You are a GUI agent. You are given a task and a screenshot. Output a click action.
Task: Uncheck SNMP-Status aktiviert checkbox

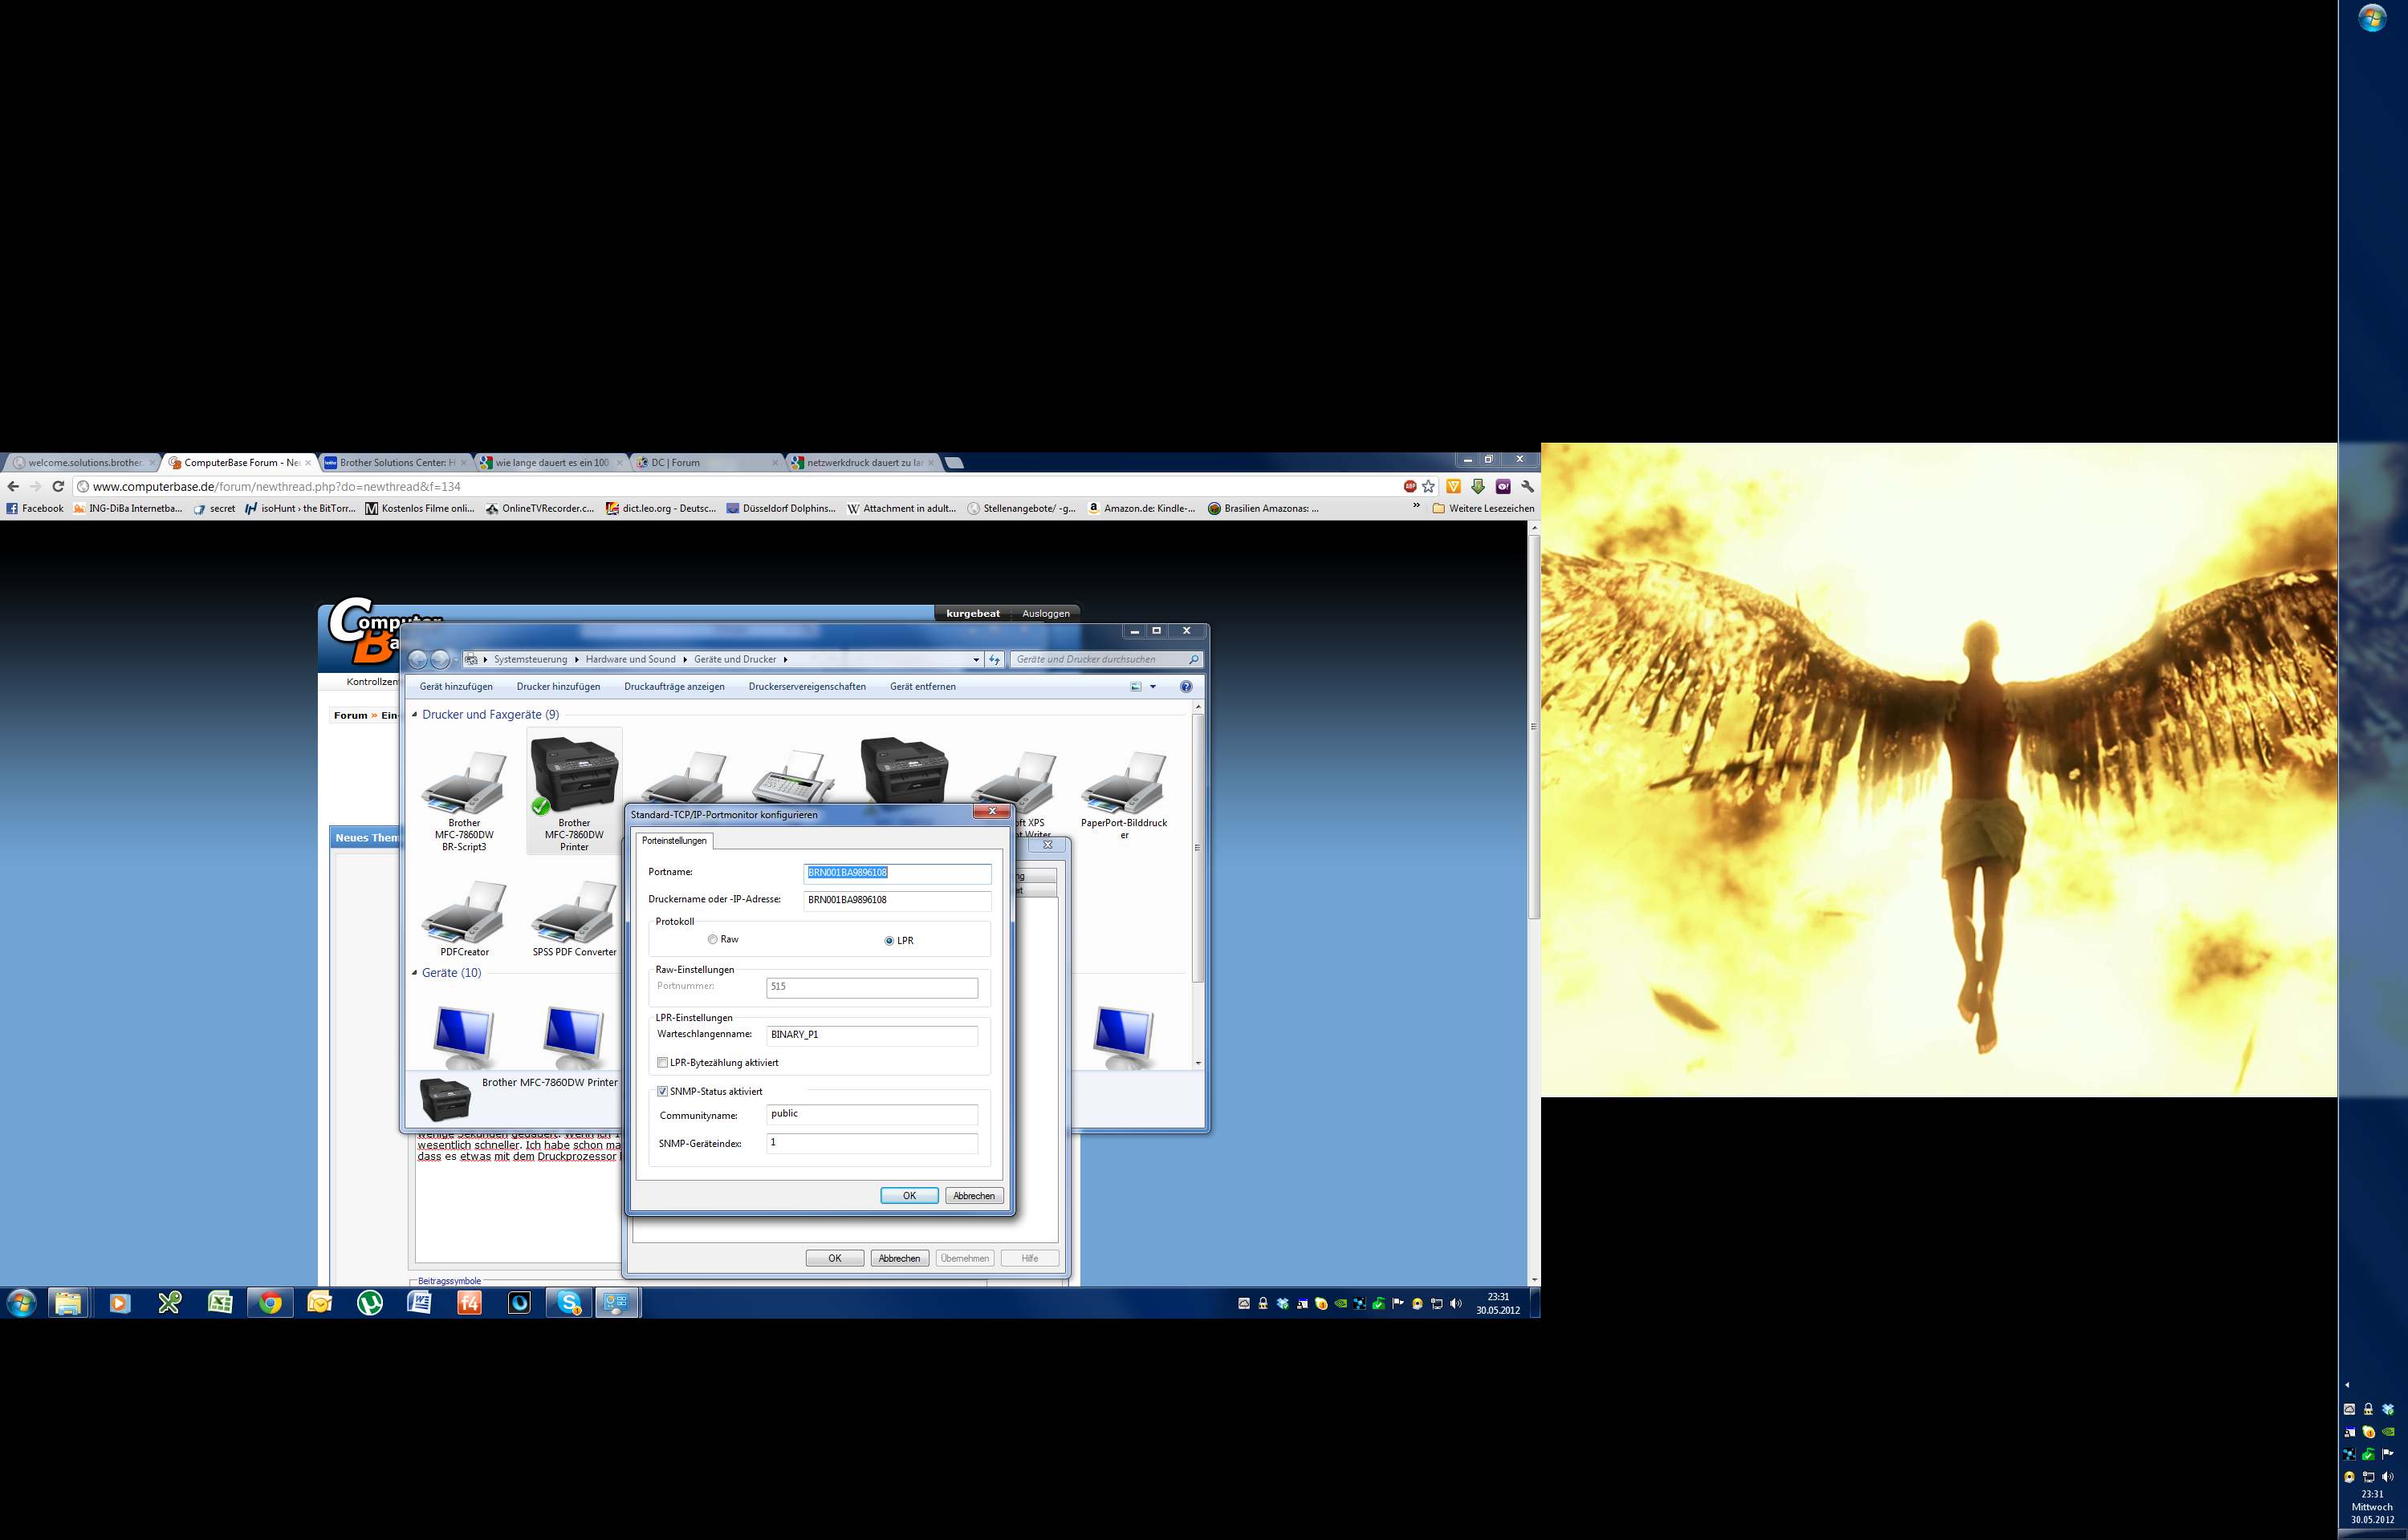(662, 1092)
